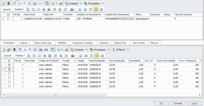Click the [x] select-all header in the lower grid
This screenshot has width=204, height=106.
tap(9, 61)
